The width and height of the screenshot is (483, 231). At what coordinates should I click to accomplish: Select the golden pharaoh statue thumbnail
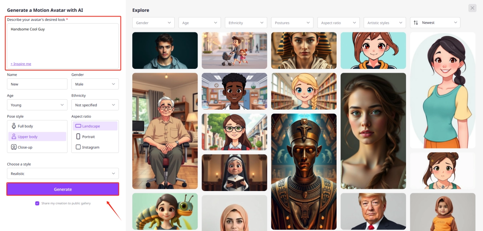pos(304,172)
